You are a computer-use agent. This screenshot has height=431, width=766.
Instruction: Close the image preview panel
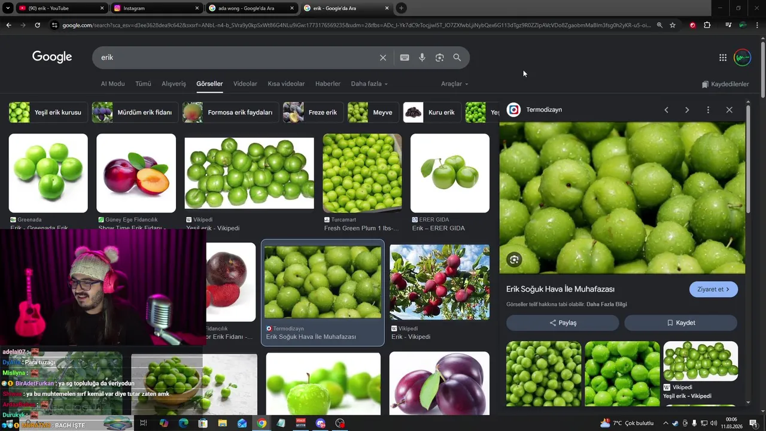pyautogui.click(x=729, y=110)
